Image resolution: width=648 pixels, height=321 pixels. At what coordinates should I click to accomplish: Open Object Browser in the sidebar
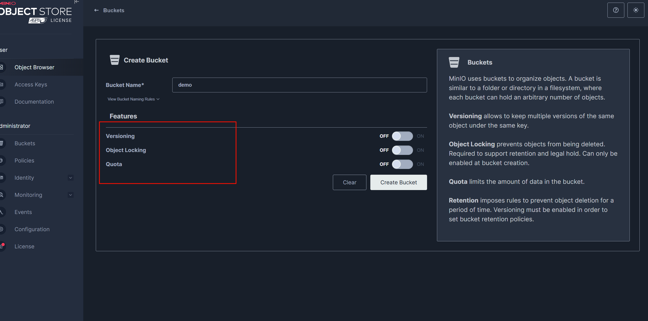coord(42,67)
